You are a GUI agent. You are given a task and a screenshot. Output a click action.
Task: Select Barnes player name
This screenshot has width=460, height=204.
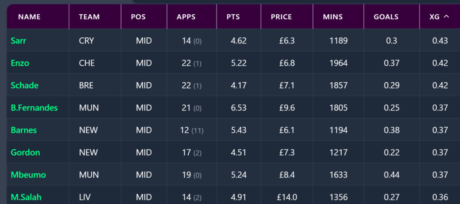pyautogui.click(x=23, y=130)
